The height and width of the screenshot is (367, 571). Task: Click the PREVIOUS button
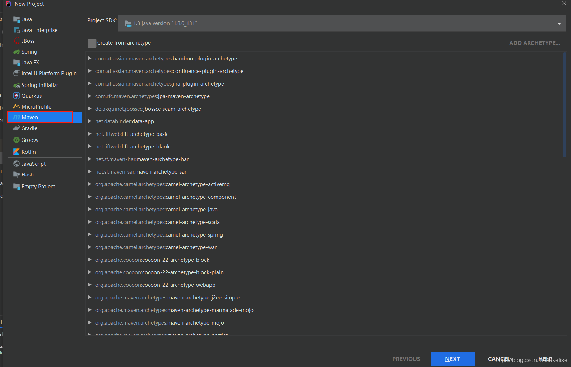point(406,359)
